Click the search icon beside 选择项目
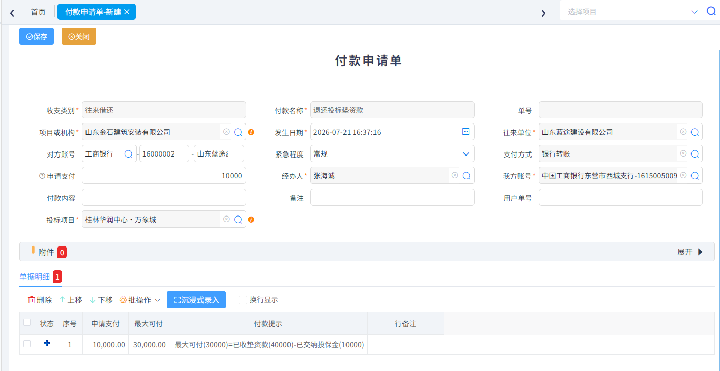Image resolution: width=720 pixels, height=371 pixels. (x=711, y=11)
